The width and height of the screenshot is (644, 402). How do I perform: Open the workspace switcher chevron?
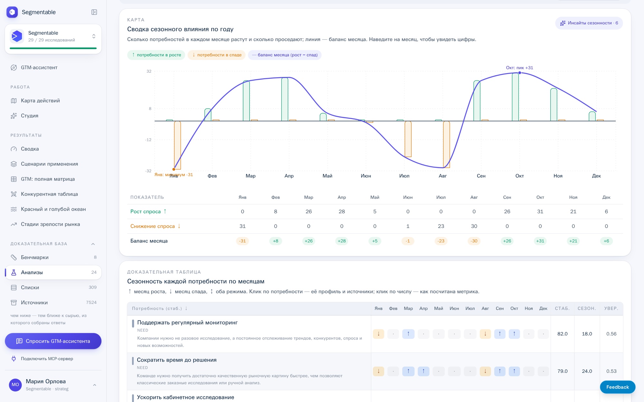[x=94, y=36]
